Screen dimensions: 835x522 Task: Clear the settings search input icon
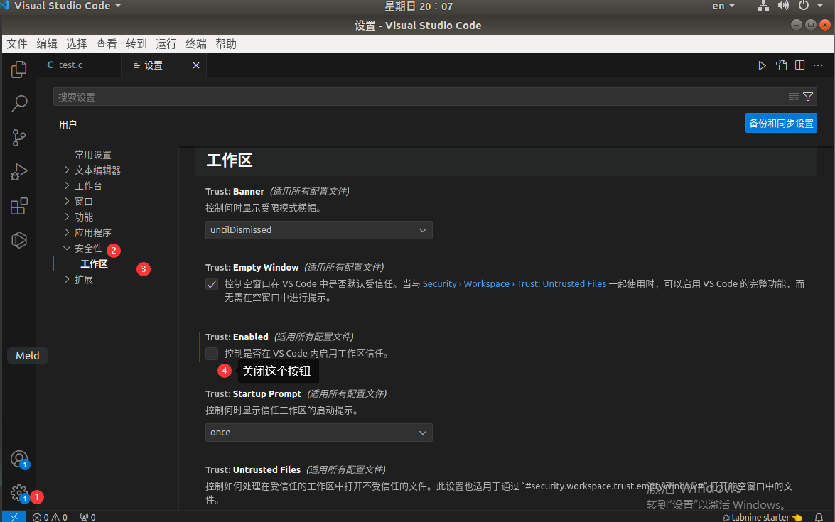pos(794,97)
